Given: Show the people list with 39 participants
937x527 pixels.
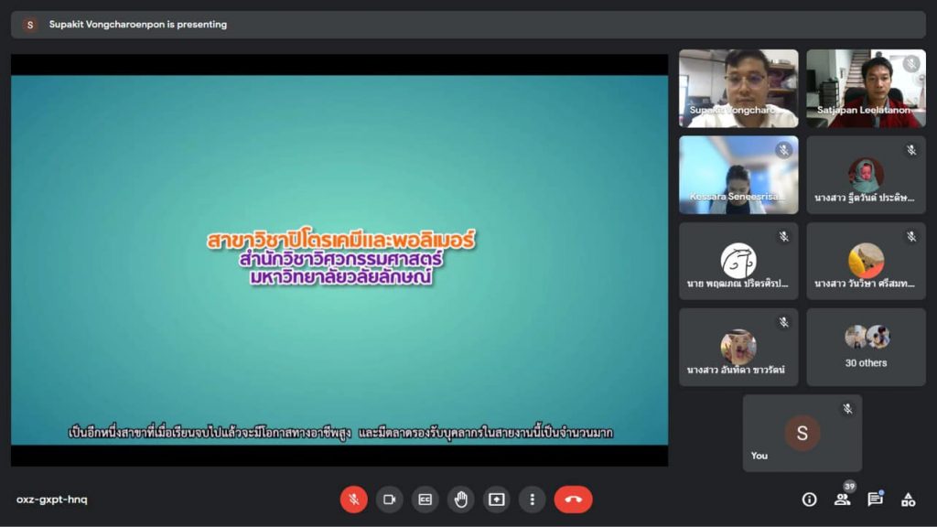Looking at the screenshot, I should pos(842,499).
